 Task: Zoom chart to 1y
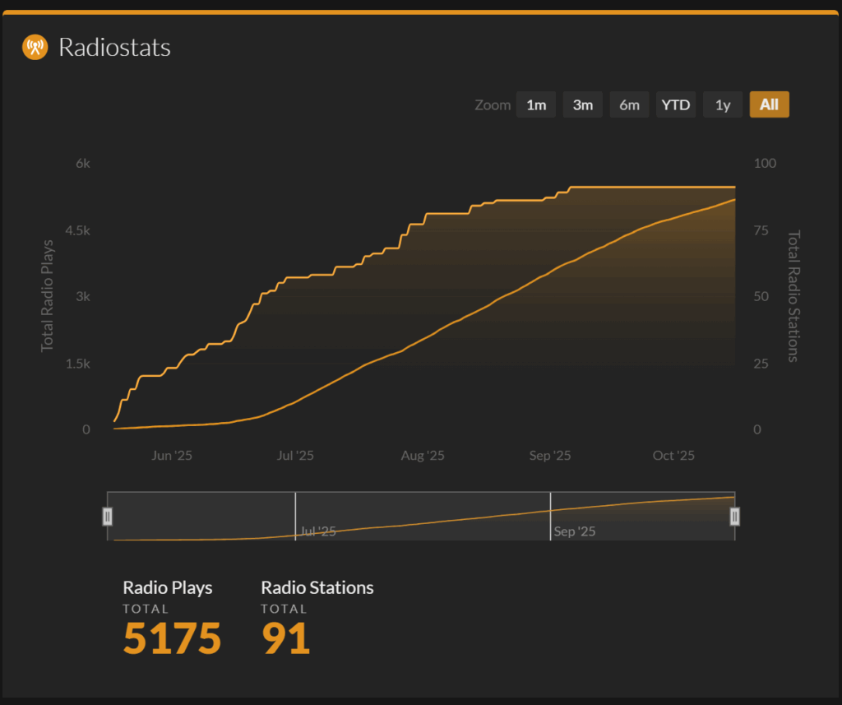coord(723,104)
